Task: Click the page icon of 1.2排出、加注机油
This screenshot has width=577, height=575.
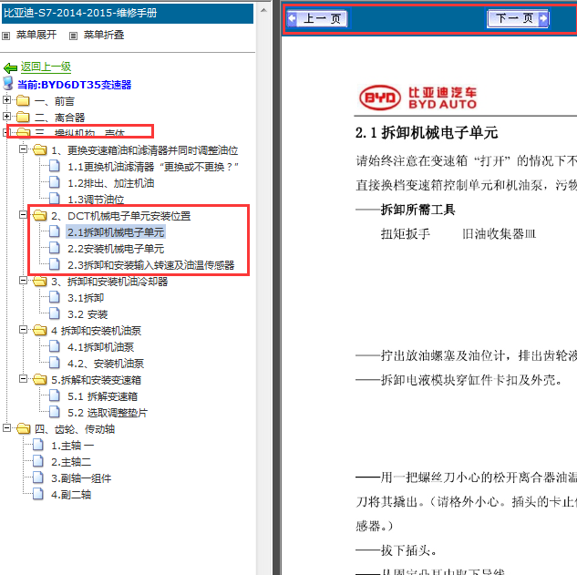Action: (55, 182)
